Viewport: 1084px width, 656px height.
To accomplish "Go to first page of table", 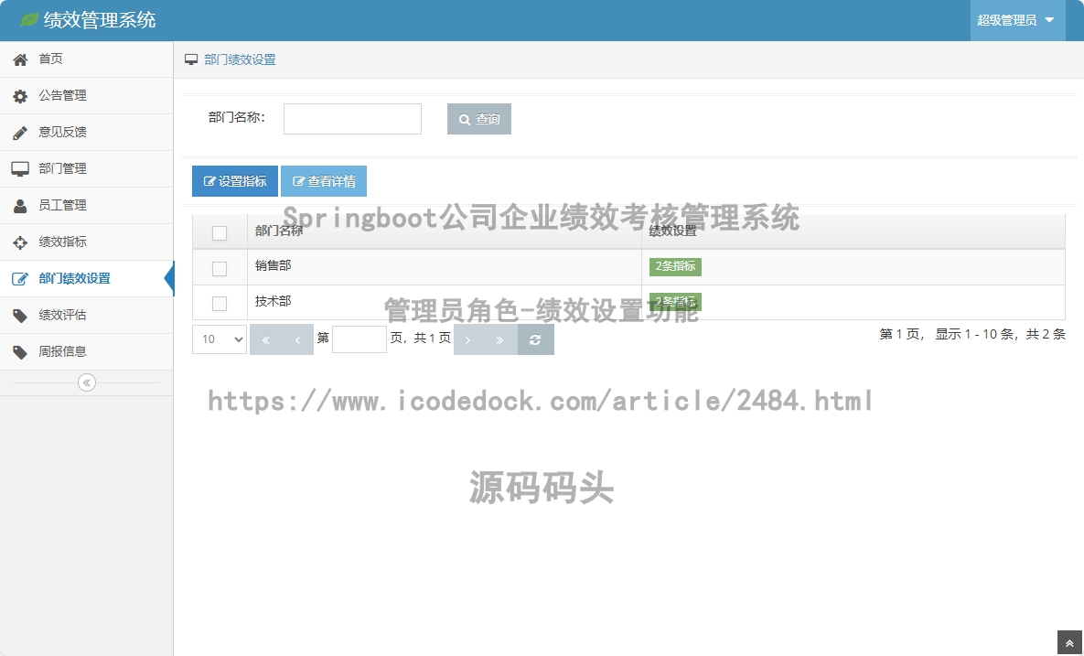I will click(x=265, y=339).
